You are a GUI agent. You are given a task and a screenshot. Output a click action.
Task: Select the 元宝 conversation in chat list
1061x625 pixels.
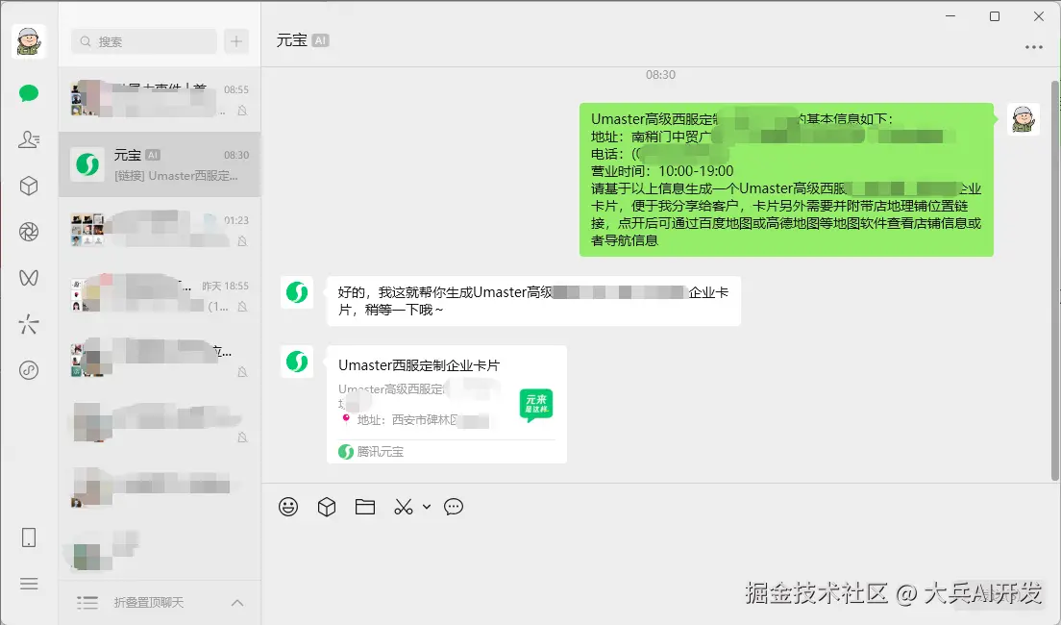[x=159, y=163]
